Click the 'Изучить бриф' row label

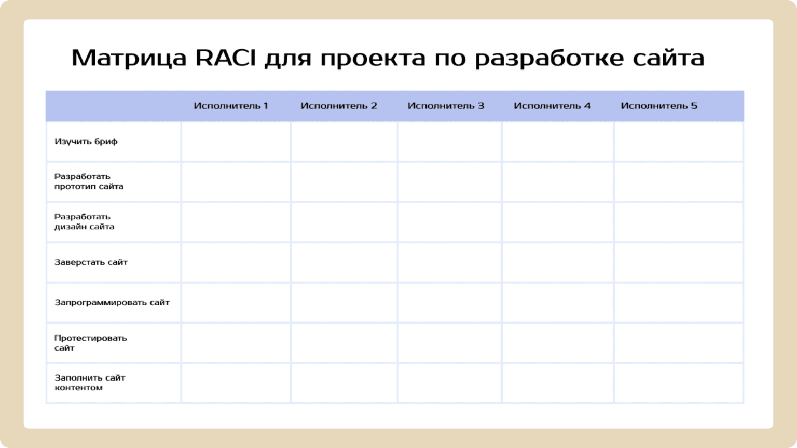click(x=86, y=142)
